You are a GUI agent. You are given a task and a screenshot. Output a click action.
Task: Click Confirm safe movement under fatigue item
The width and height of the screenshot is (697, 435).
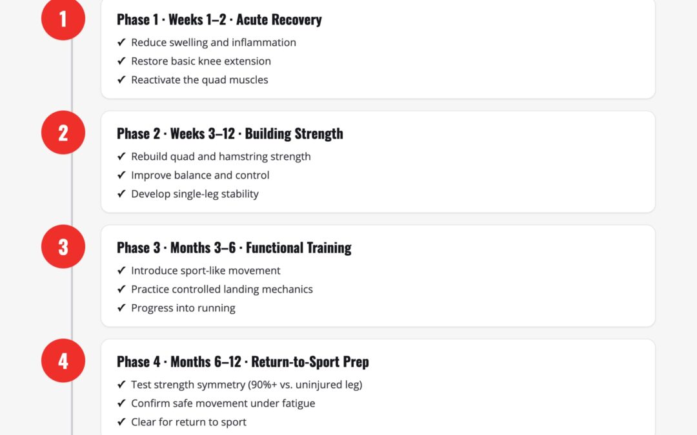223,403
